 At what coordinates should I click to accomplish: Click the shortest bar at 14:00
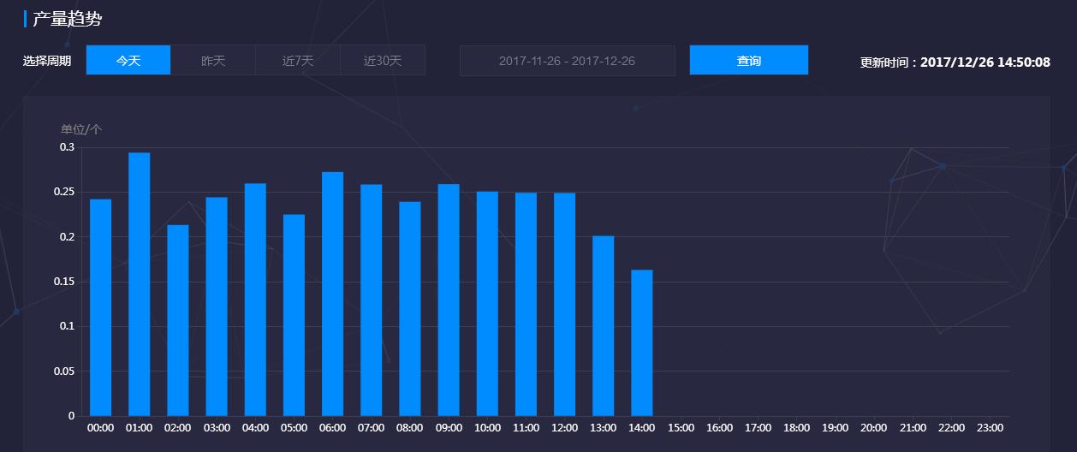[642, 343]
